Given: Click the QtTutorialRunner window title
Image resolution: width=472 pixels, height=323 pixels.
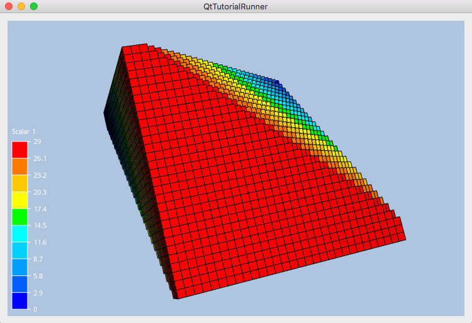Looking at the screenshot, I should point(236,6).
